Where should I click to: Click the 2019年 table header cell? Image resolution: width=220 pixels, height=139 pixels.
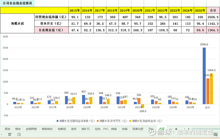pos(125,10)
